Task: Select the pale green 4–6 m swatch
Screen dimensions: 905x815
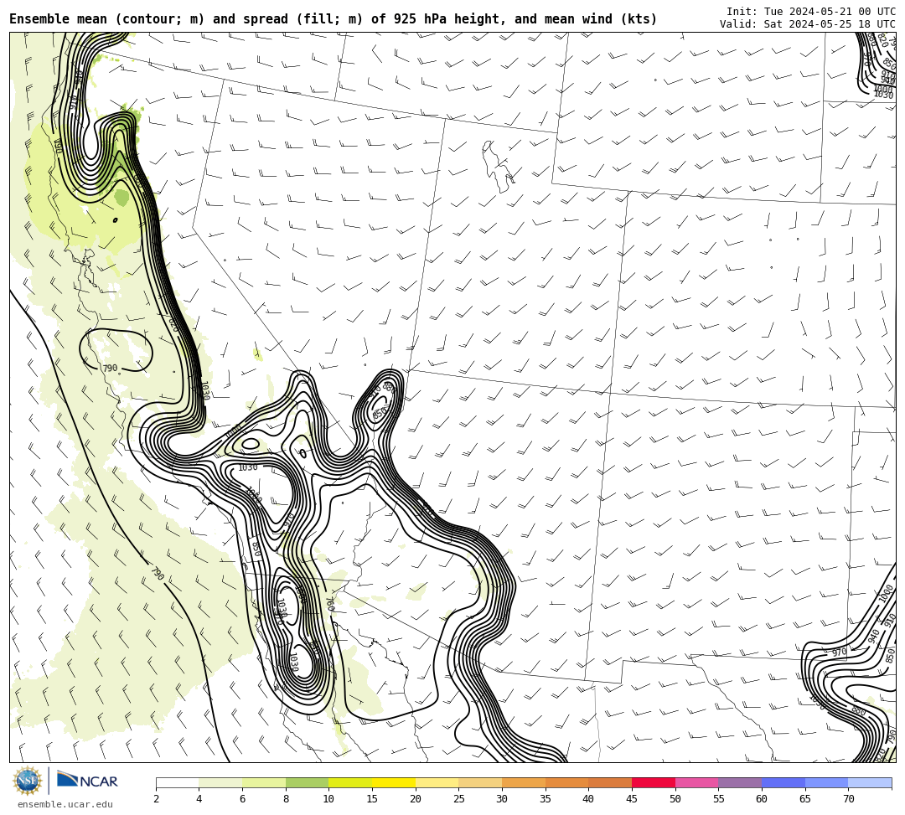Action: click(x=220, y=782)
